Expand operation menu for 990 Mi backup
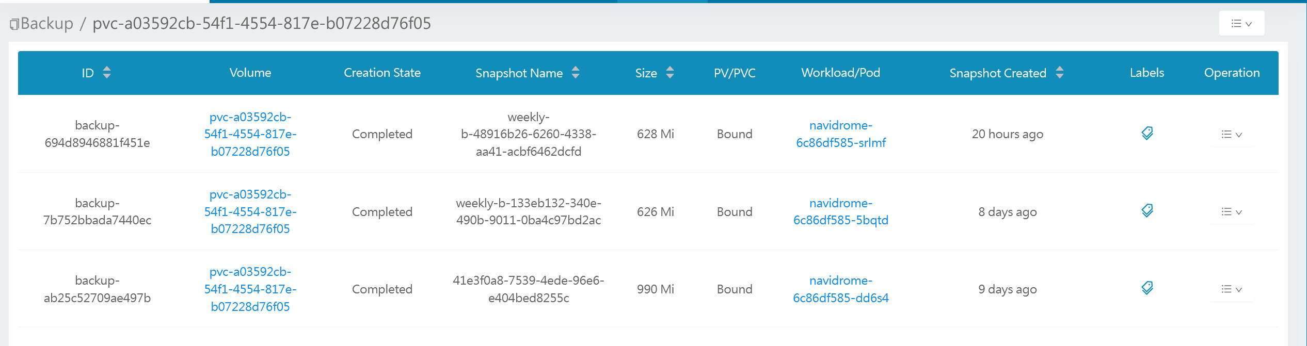This screenshot has height=346, width=1307. pyautogui.click(x=1232, y=289)
